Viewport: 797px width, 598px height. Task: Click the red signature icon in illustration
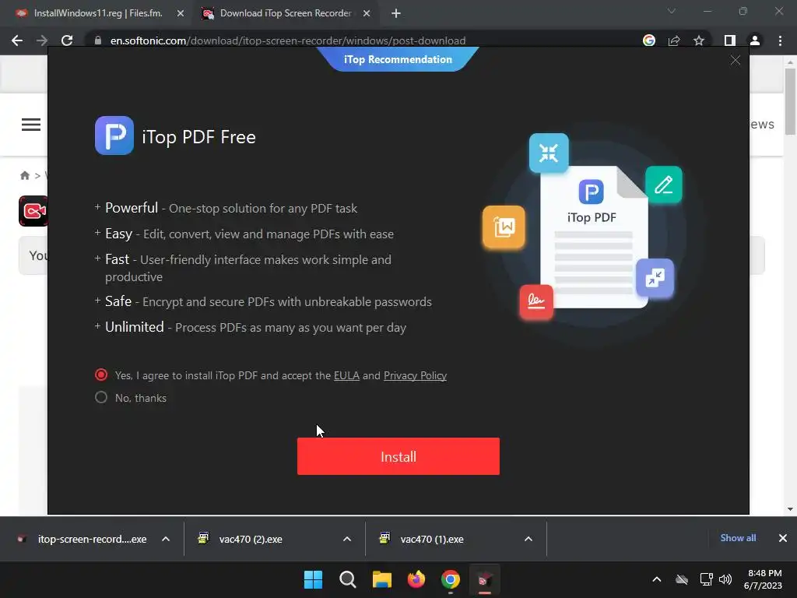coord(535,301)
